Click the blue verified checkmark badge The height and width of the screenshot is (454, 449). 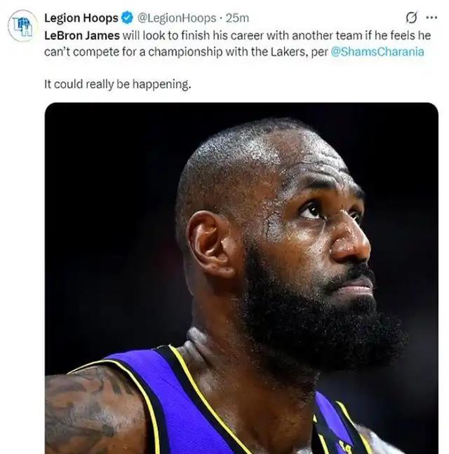pyautogui.click(x=127, y=18)
